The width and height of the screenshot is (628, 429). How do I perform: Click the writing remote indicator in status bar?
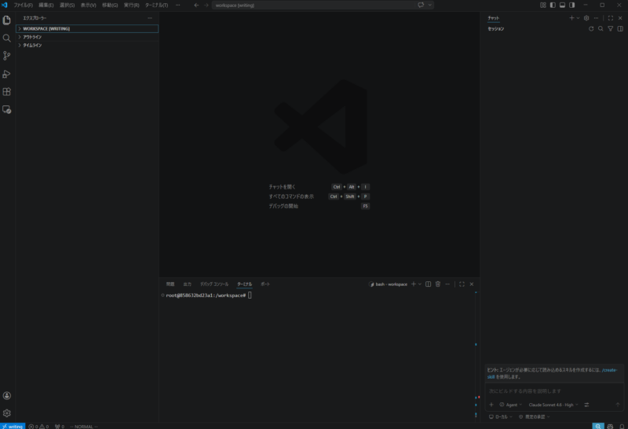(13, 427)
